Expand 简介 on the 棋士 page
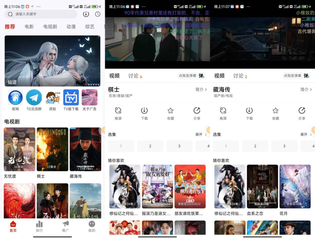Viewport: 315px width, 239px height. 201,89
